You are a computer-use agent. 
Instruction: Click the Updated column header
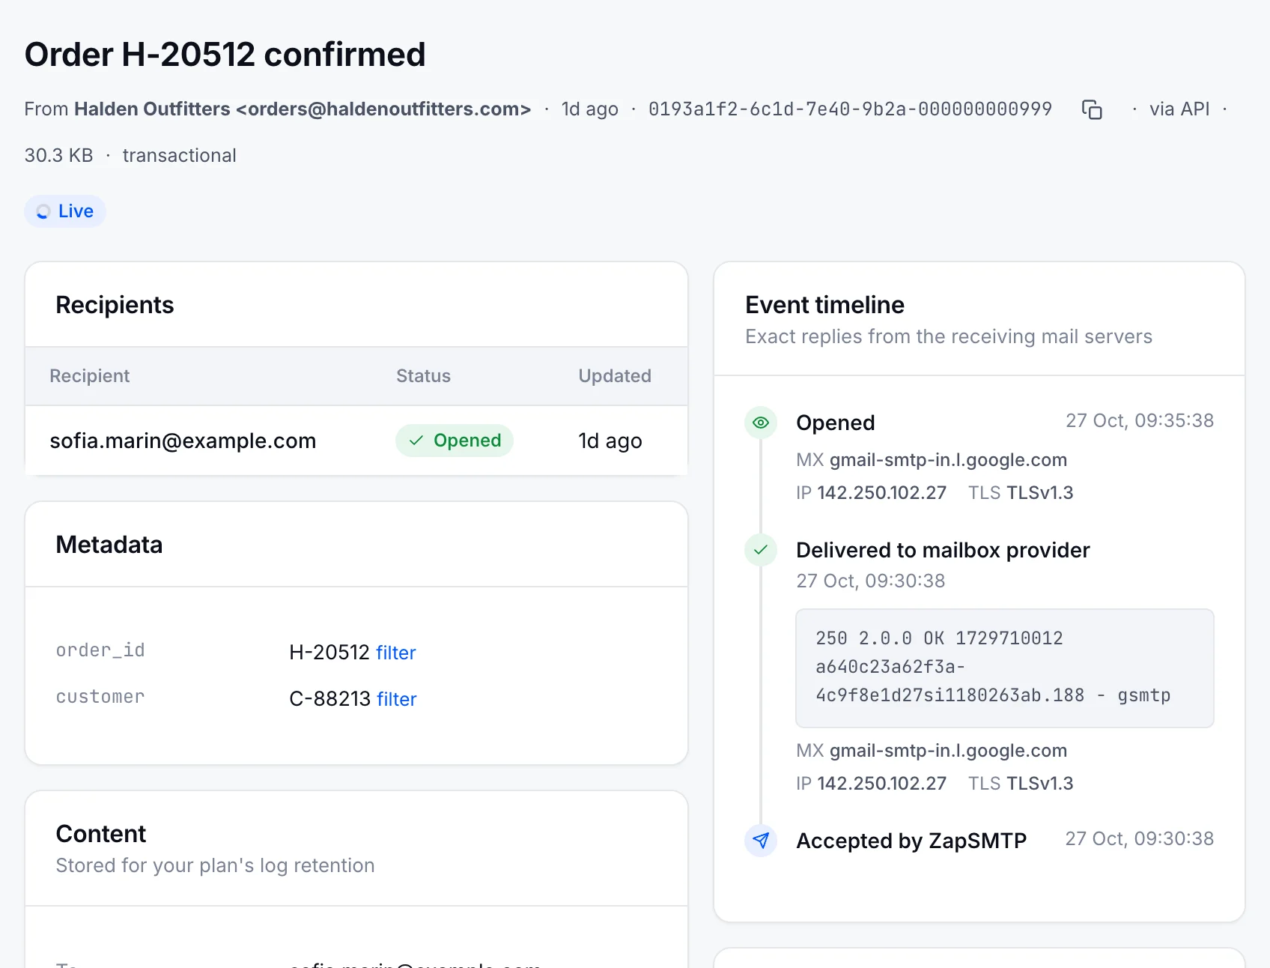(615, 376)
